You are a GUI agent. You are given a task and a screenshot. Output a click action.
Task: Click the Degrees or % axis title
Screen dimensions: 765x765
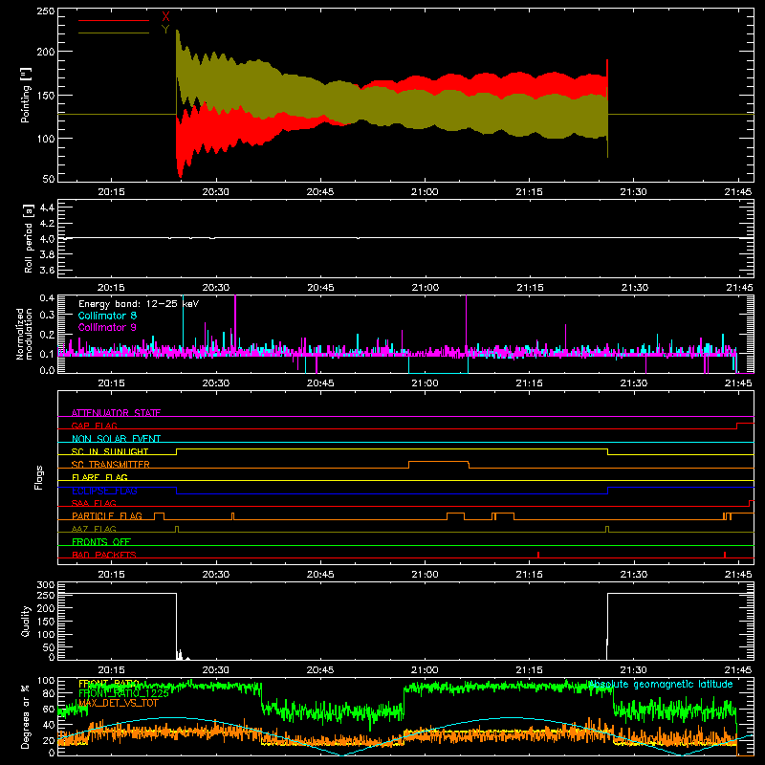[26, 717]
